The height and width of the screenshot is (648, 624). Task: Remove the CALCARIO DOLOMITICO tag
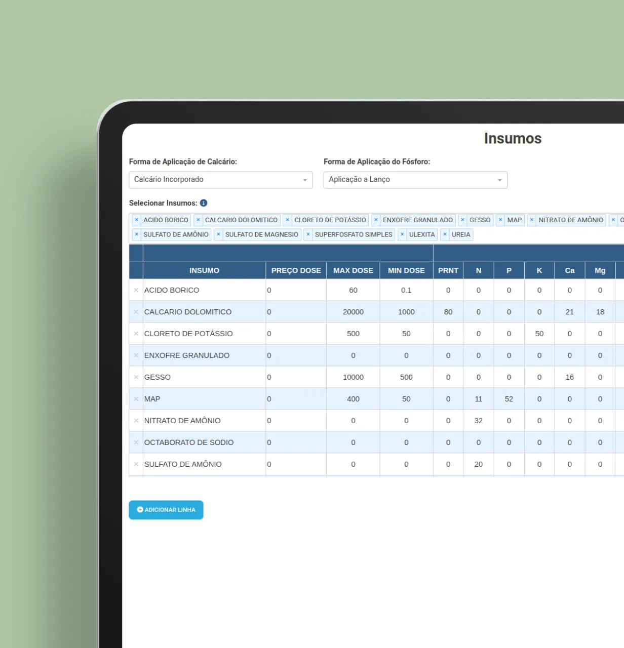pos(198,220)
